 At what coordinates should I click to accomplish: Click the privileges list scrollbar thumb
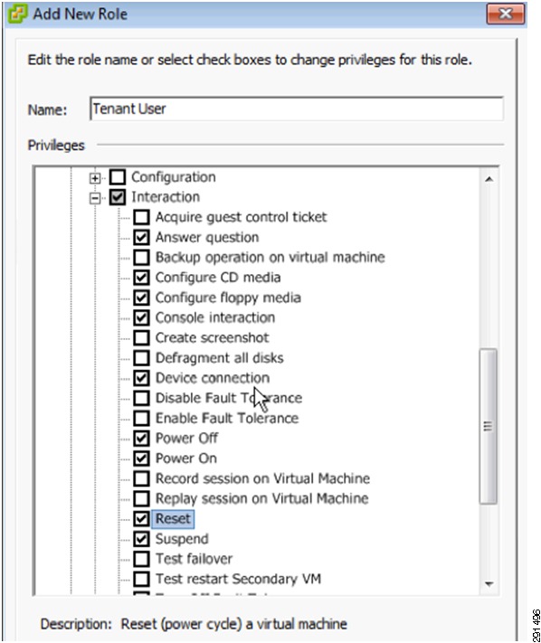coord(489,426)
